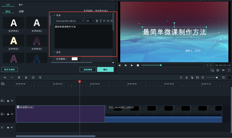Click the two-column icon on the far right of the timeline toolbar
Image resolution: width=232 pixels, height=138 pixels.
[229, 77]
